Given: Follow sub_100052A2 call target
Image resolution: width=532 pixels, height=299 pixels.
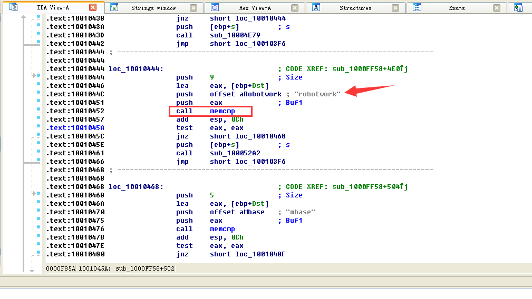Looking at the screenshot, I should coord(235,153).
